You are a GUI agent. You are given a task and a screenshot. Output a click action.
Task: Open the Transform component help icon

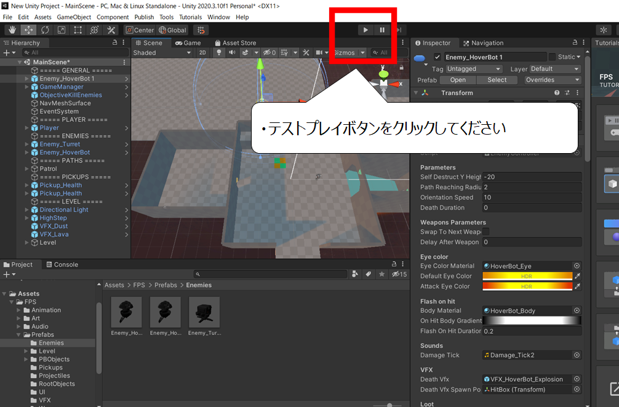(557, 93)
